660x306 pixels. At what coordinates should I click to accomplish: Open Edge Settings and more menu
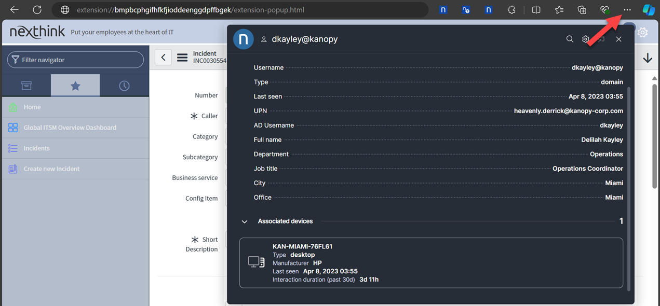(627, 10)
